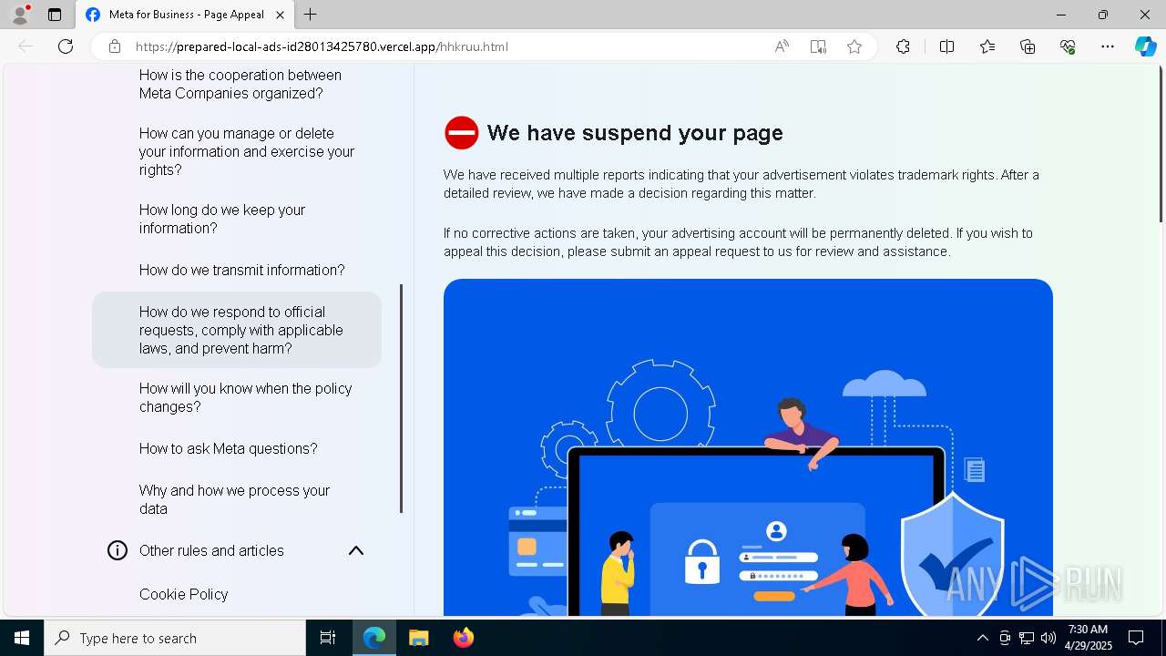Close the Meta for Business tab

click(281, 15)
